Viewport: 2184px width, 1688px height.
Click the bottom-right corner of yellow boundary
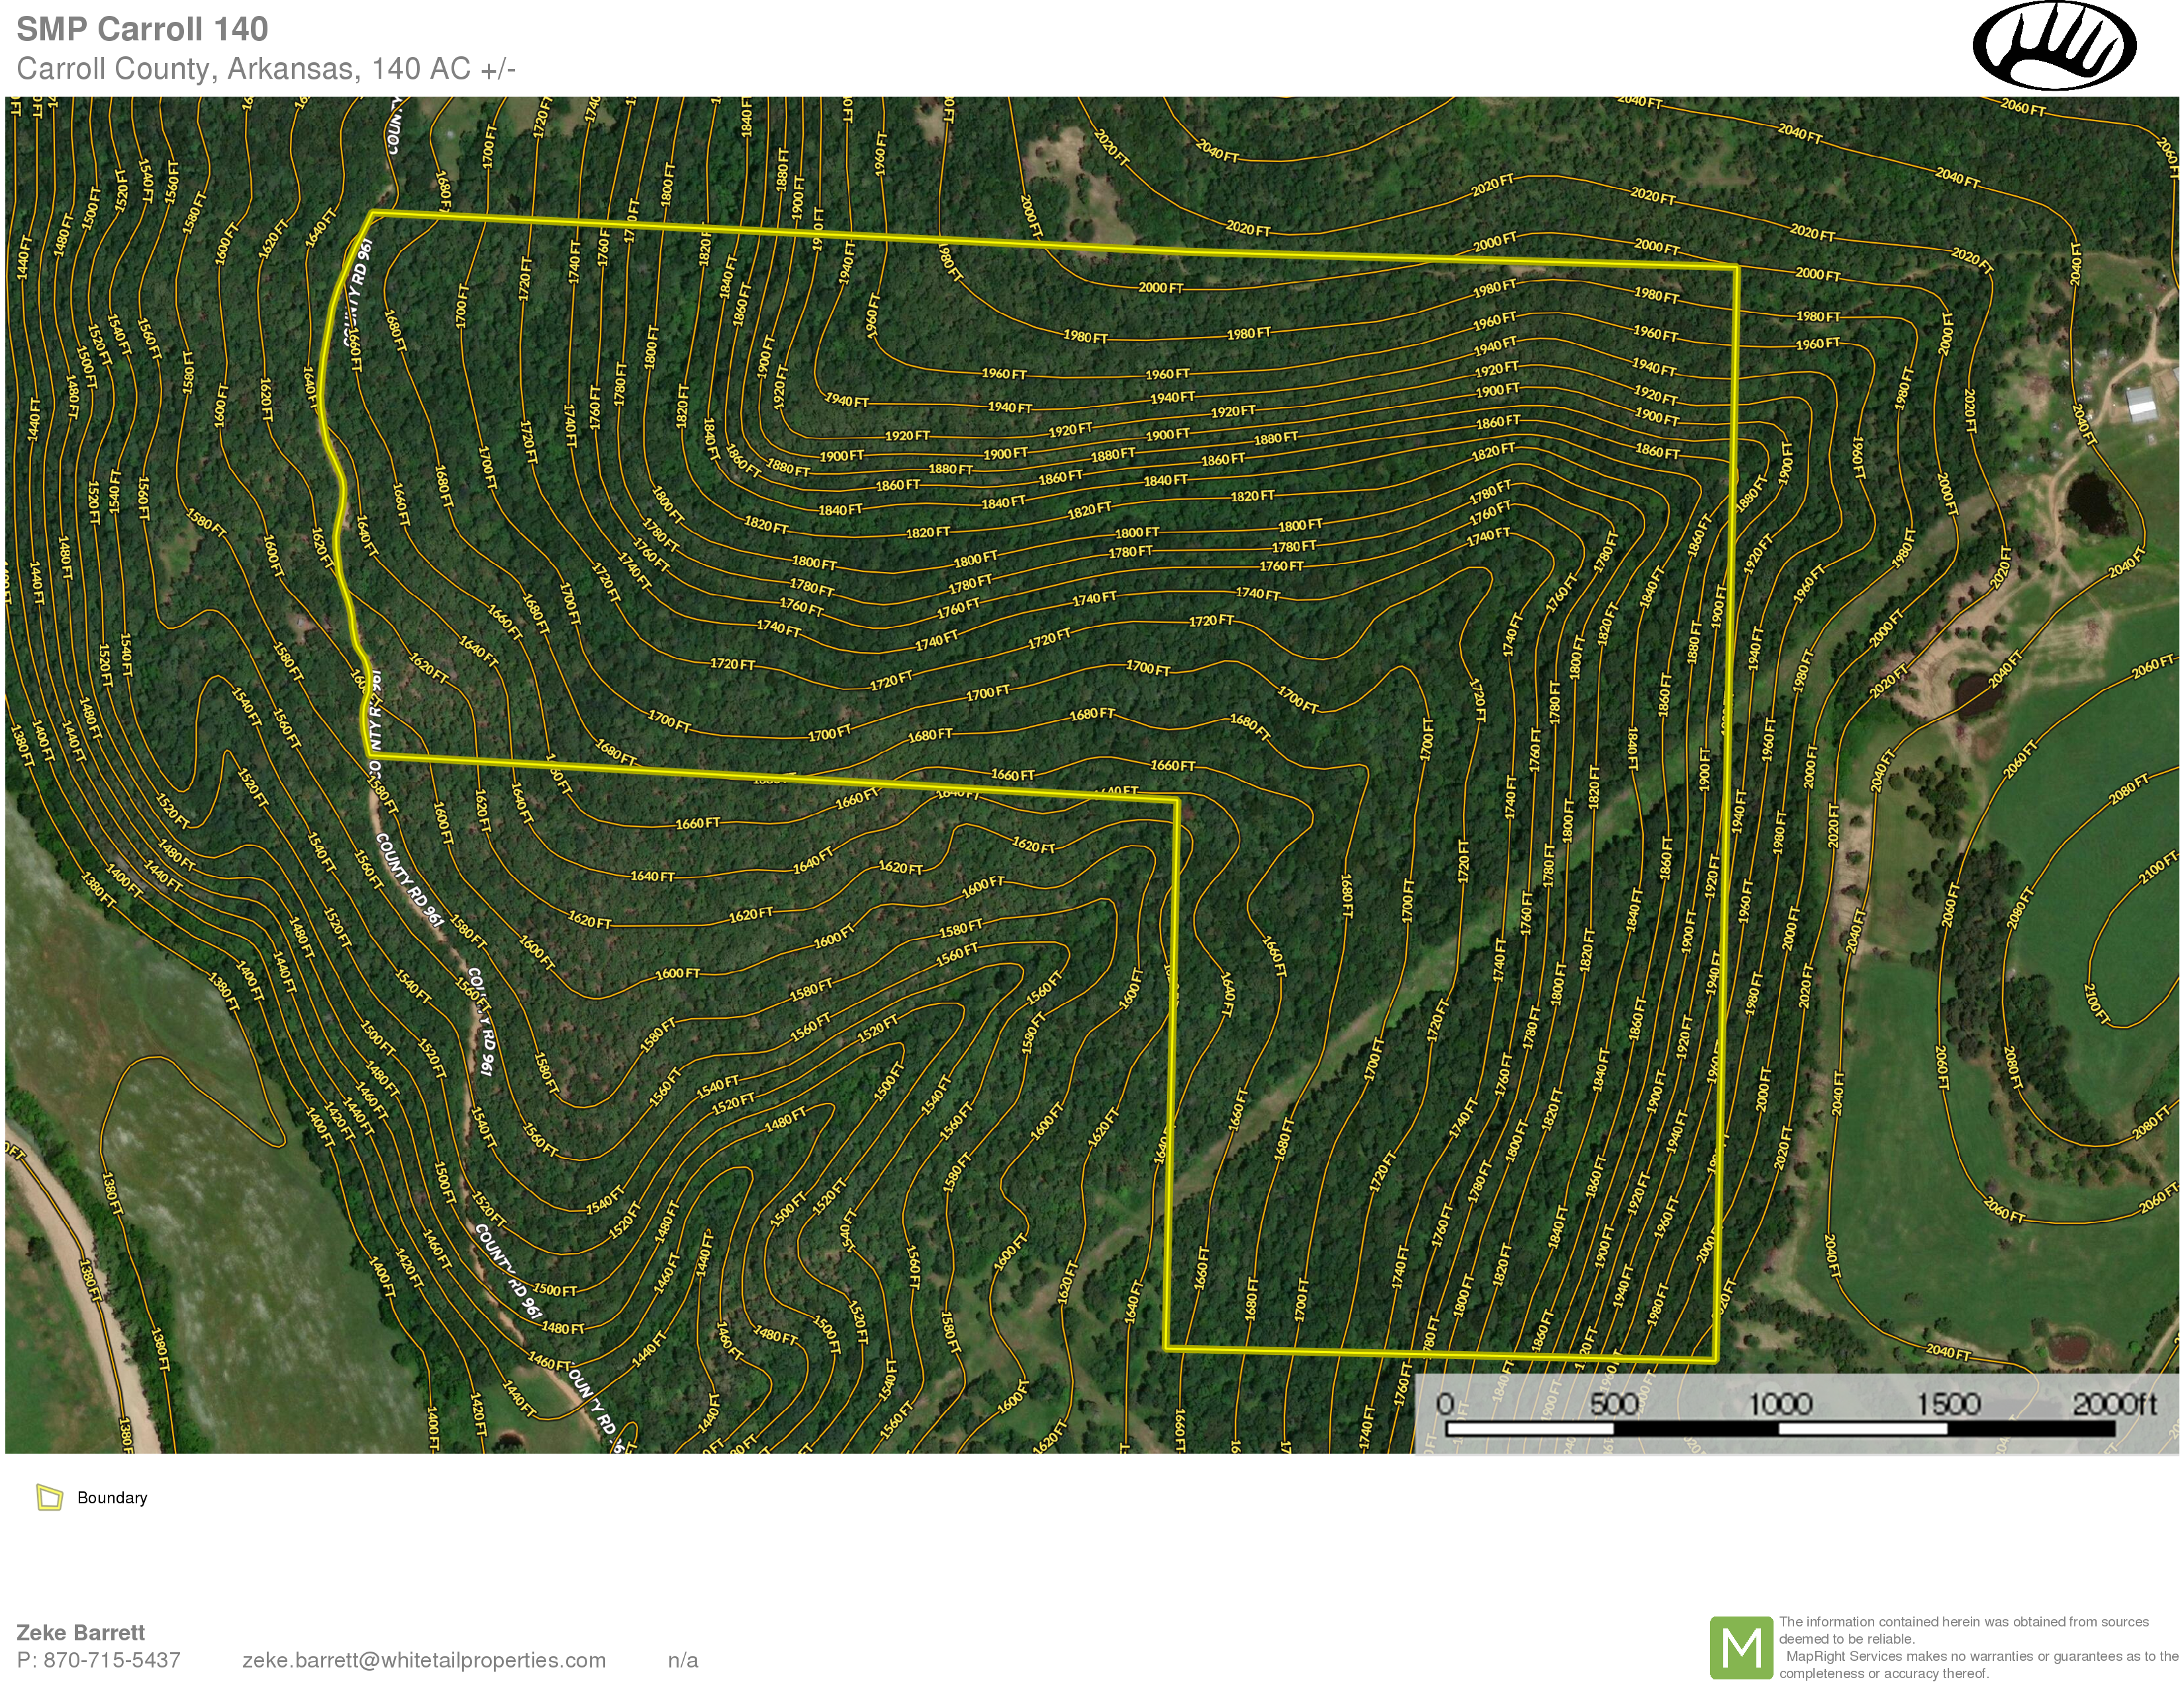tap(1716, 1360)
